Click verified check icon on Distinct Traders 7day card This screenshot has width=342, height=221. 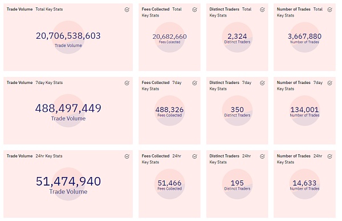262,83
